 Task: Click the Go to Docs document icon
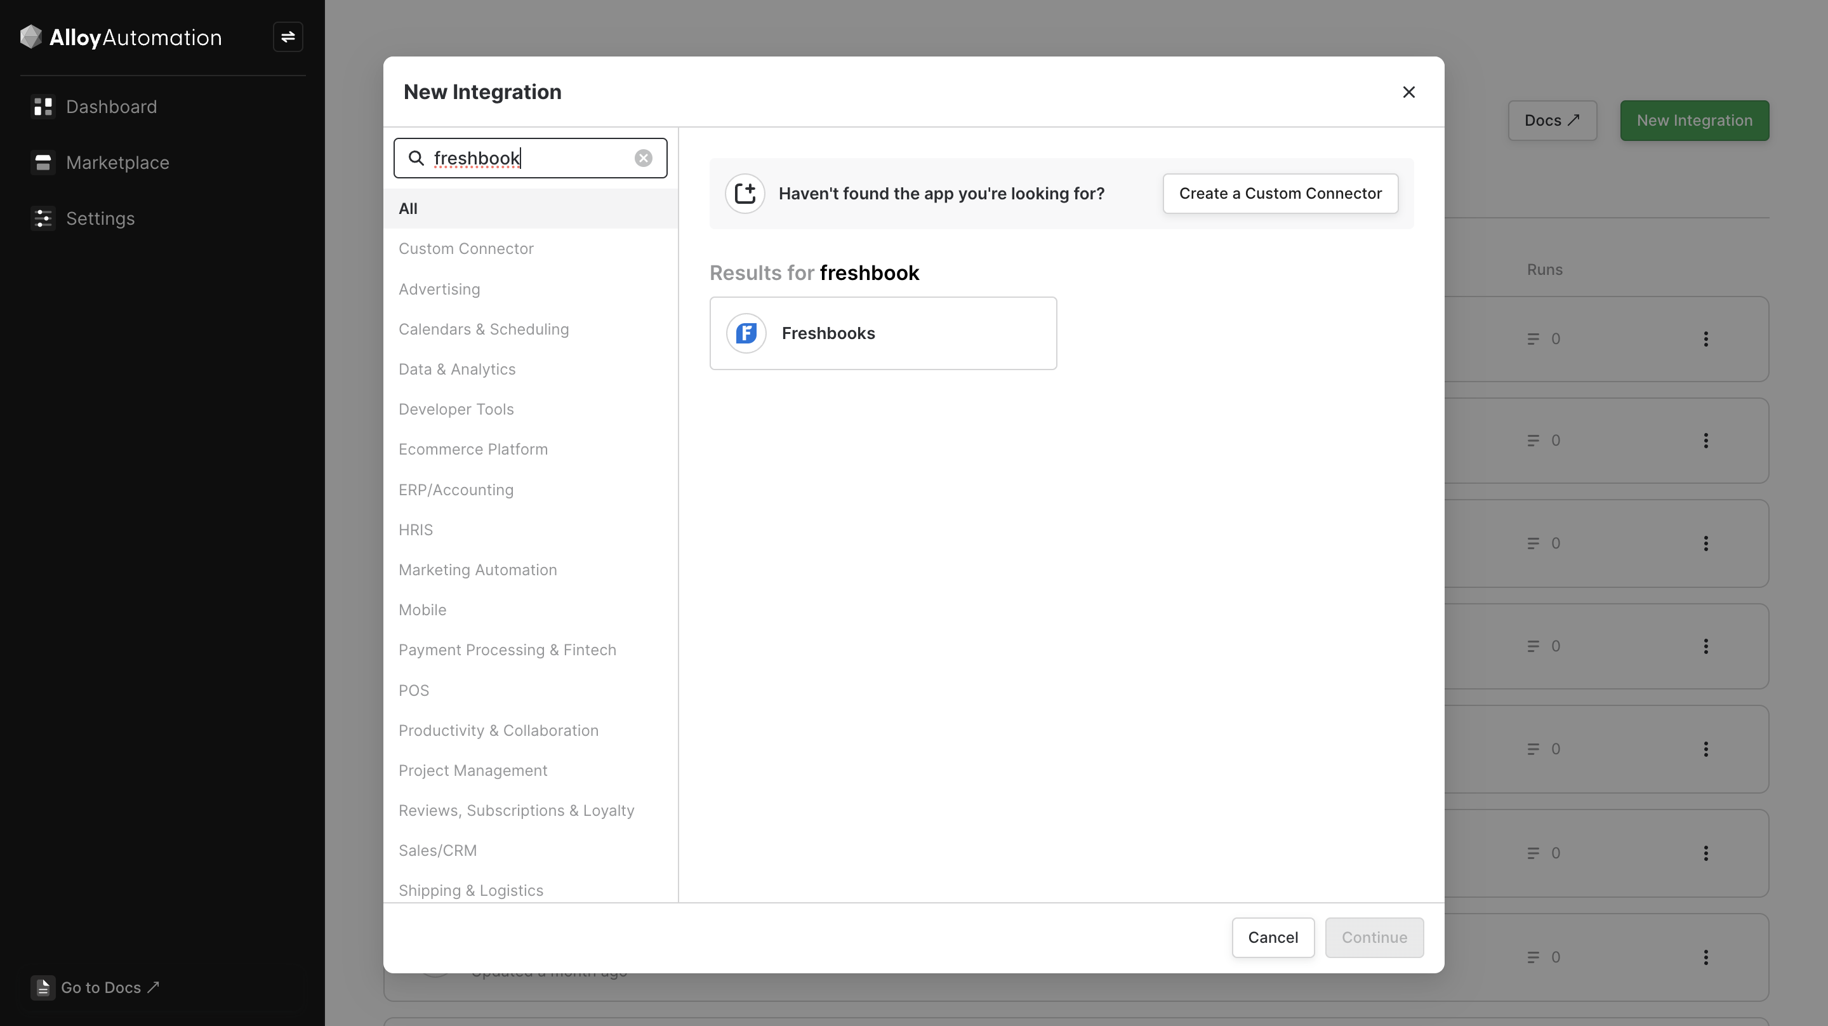click(x=43, y=987)
